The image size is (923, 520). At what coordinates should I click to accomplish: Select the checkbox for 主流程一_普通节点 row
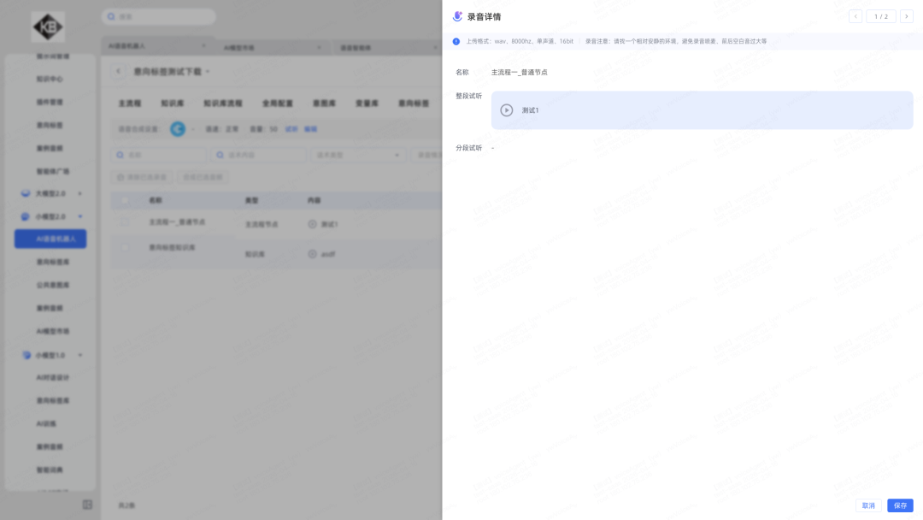(126, 223)
